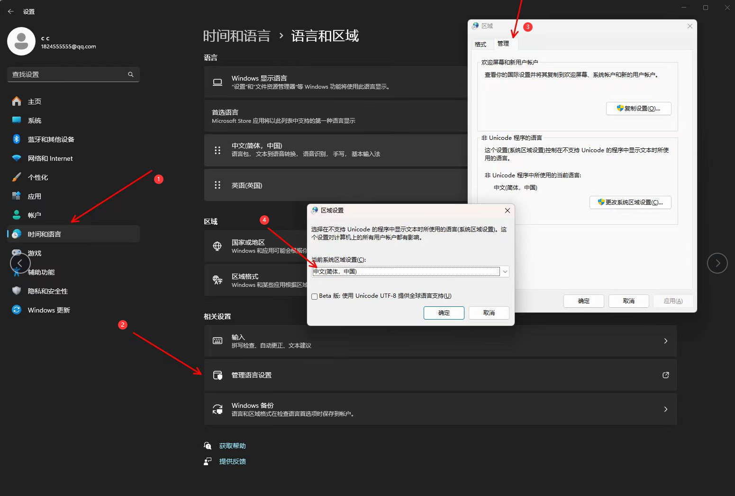Go to next image with right arrow
Viewport: 735px width, 496px height.
coord(717,263)
